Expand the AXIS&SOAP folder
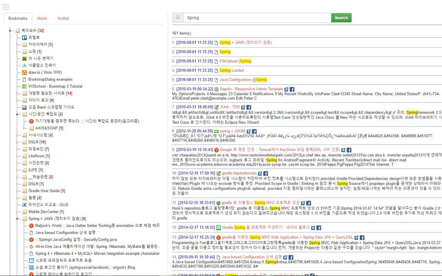 (25, 128)
